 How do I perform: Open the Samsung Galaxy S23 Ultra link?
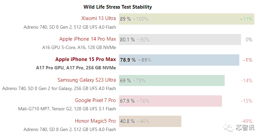pyautogui.click(x=87, y=80)
